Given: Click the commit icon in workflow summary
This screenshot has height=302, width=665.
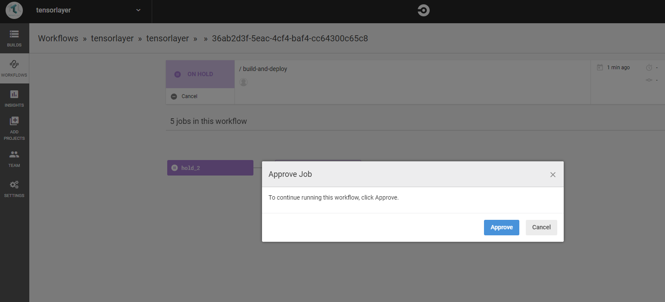Looking at the screenshot, I should [x=649, y=80].
